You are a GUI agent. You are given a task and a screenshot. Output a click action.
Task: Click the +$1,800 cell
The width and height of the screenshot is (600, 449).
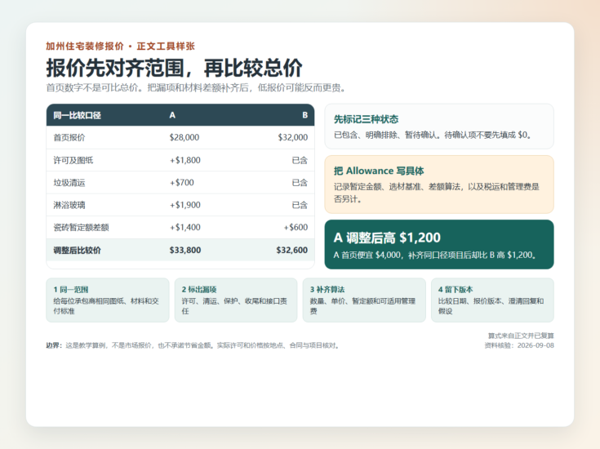coord(184,160)
